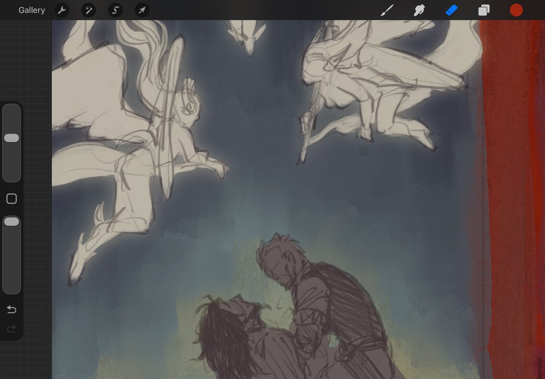Tap the square Modify button on sidebar

[x=12, y=199]
